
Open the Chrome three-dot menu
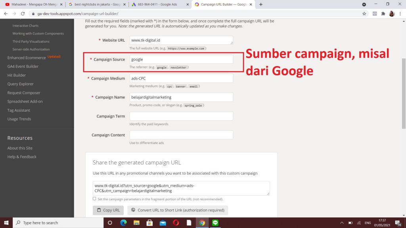pos(400,13)
